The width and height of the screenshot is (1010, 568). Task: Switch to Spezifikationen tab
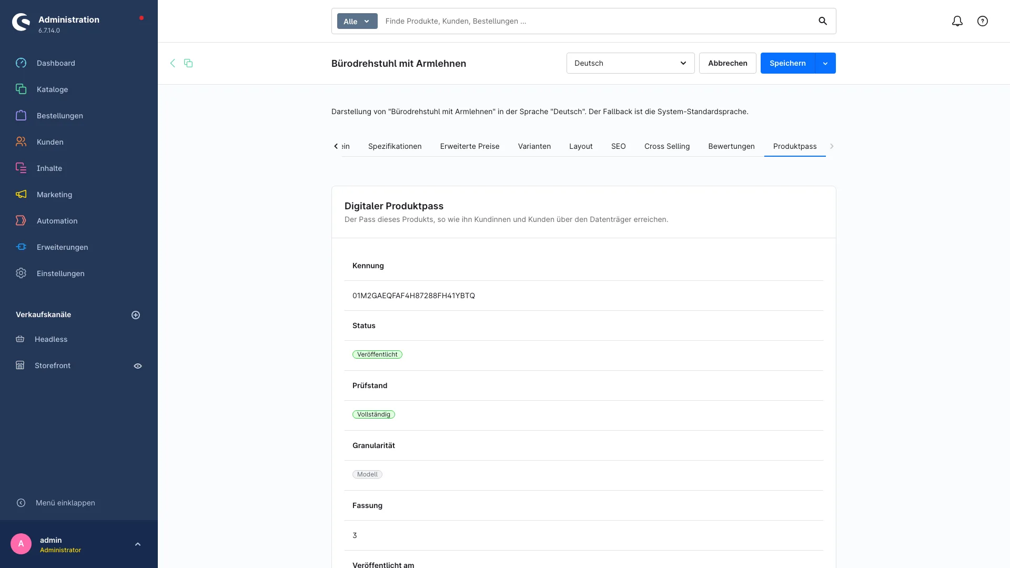395,146
